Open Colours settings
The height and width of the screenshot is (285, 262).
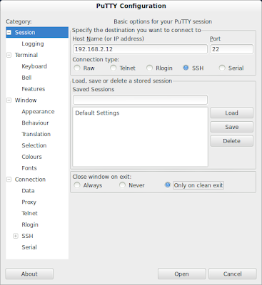(31, 157)
